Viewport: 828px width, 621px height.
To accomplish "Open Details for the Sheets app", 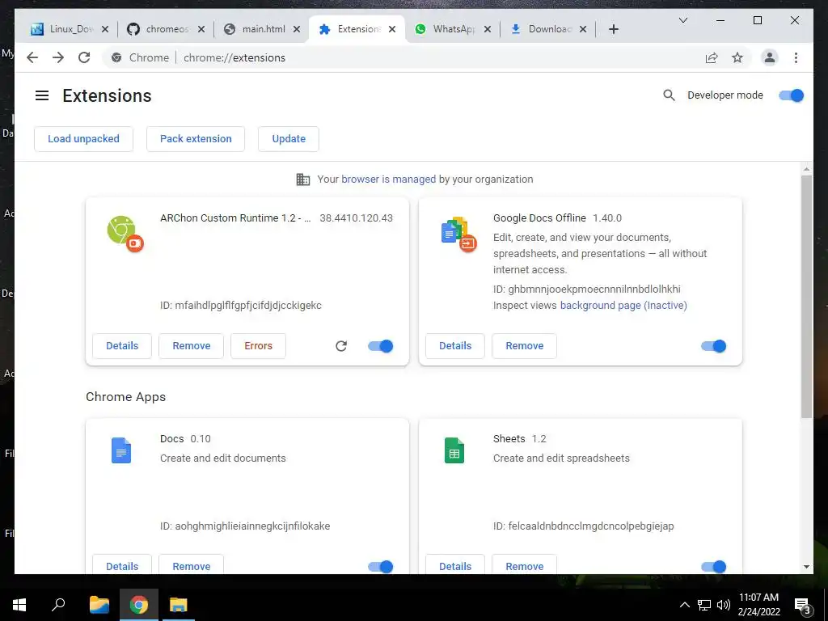I will click(x=455, y=565).
